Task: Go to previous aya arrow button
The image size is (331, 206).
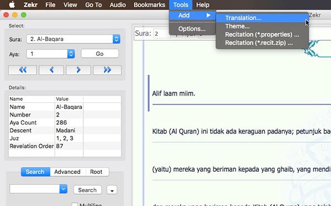Action: pos(51,70)
